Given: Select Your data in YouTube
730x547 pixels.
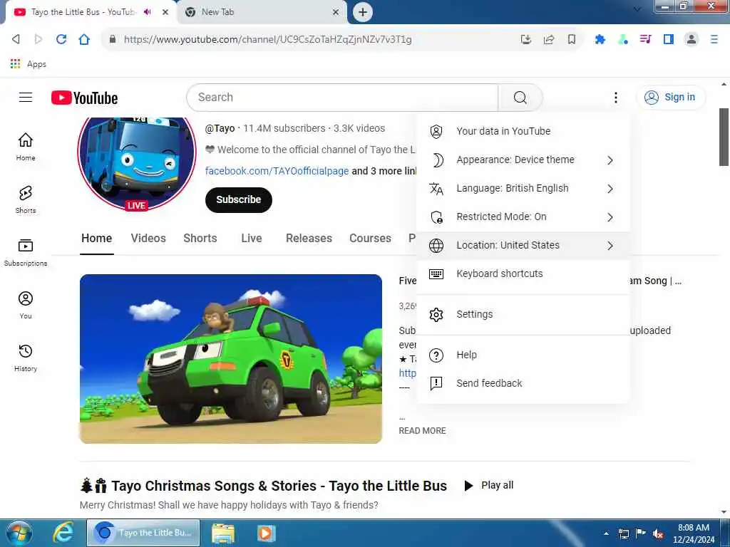Looking at the screenshot, I should [x=523, y=131].
